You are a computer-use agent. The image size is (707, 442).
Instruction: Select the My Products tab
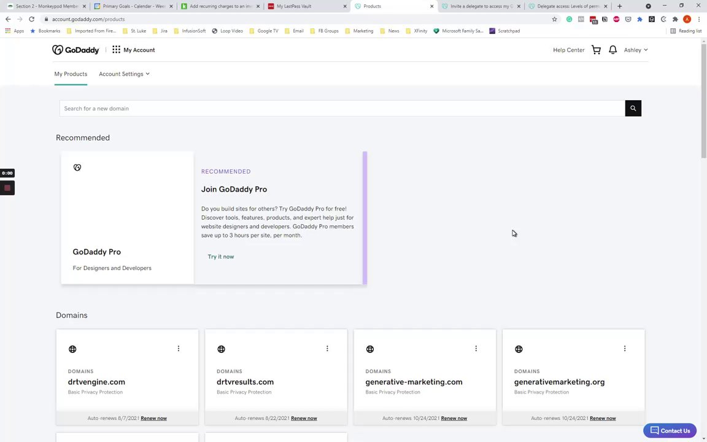point(71,74)
